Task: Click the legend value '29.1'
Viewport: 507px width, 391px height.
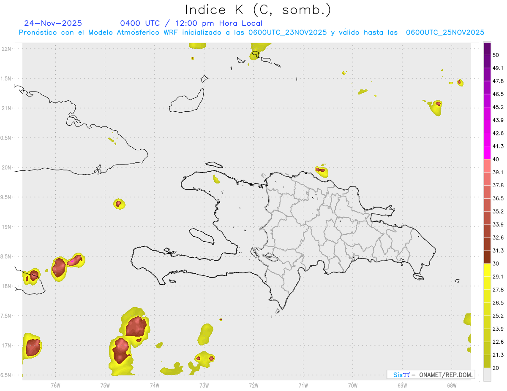Action: pyautogui.click(x=498, y=277)
